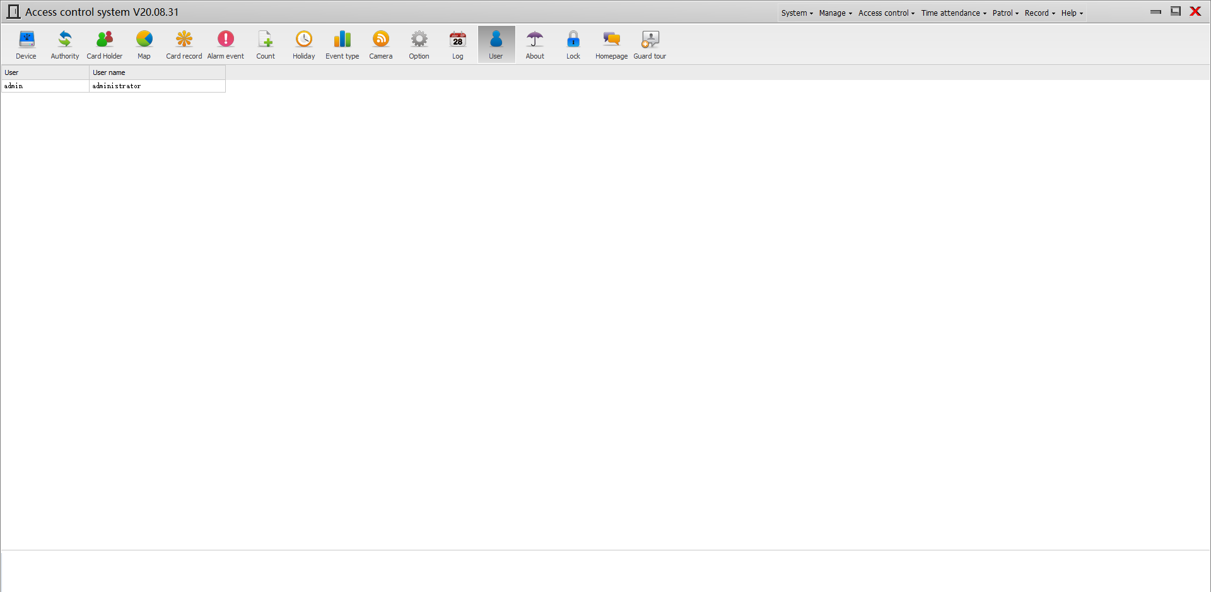Open the Device toolbar icon
This screenshot has width=1211, height=592.
pyautogui.click(x=26, y=44)
